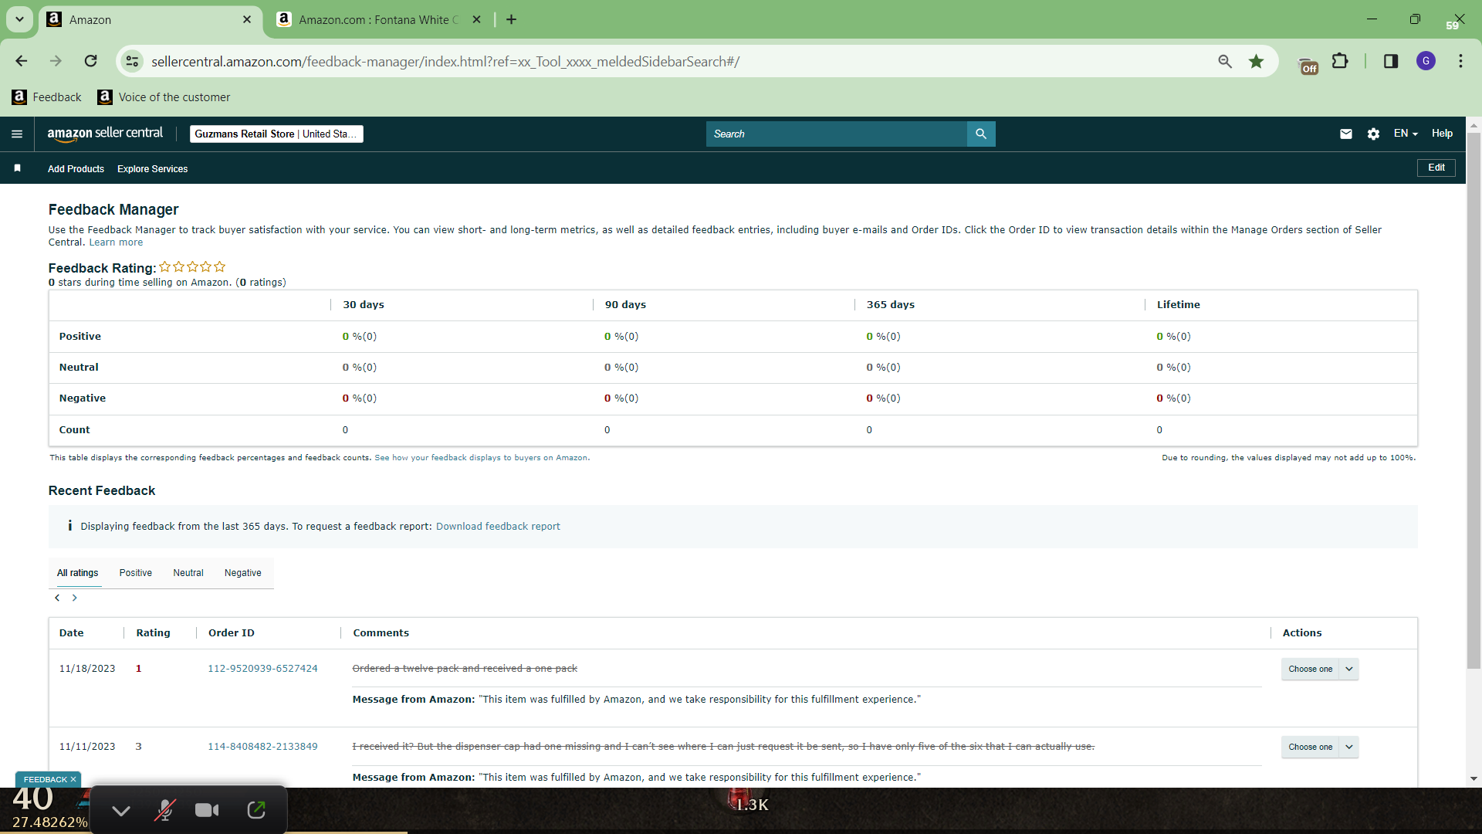
Task: Click the scrollbar down arrow
Action: tap(1474, 779)
